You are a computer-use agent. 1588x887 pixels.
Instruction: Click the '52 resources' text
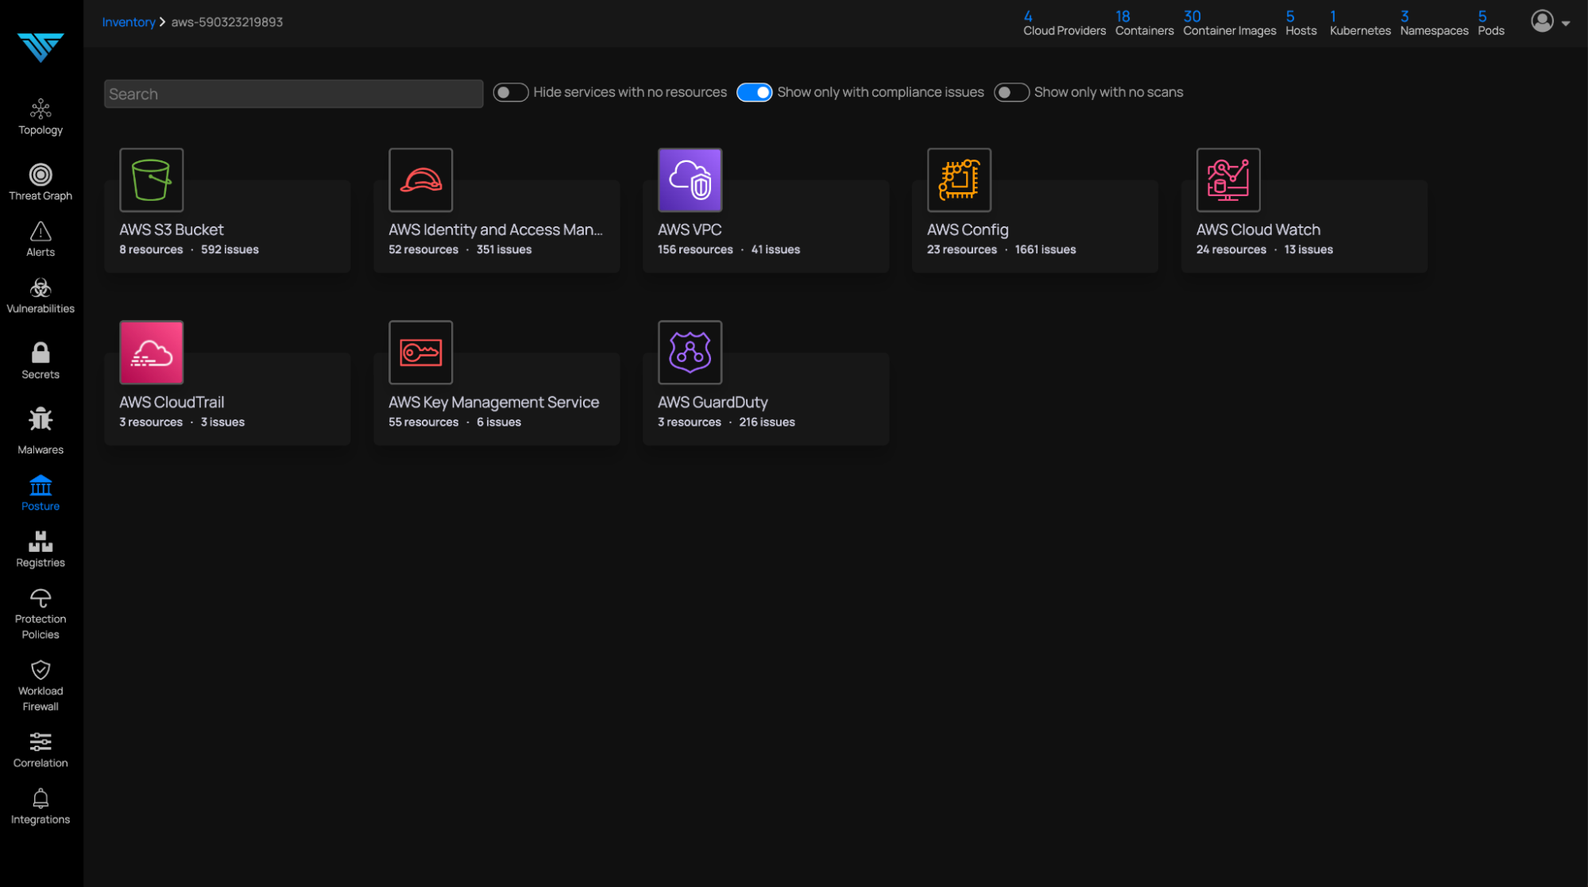click(x=423, y=249)
